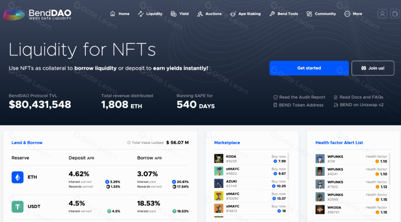Viewport: 401px width, 222px height.
Task: Click the 7.99 Buy now price for KODA
Action: [x=279, y=161]
